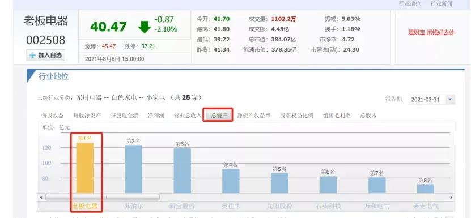This screenshot has width=471, height=218.
Task: Switch to the 净资产收益率 tab
Action: click(254, 116)
